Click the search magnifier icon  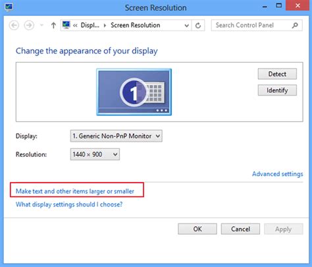(x=295, y=25)
